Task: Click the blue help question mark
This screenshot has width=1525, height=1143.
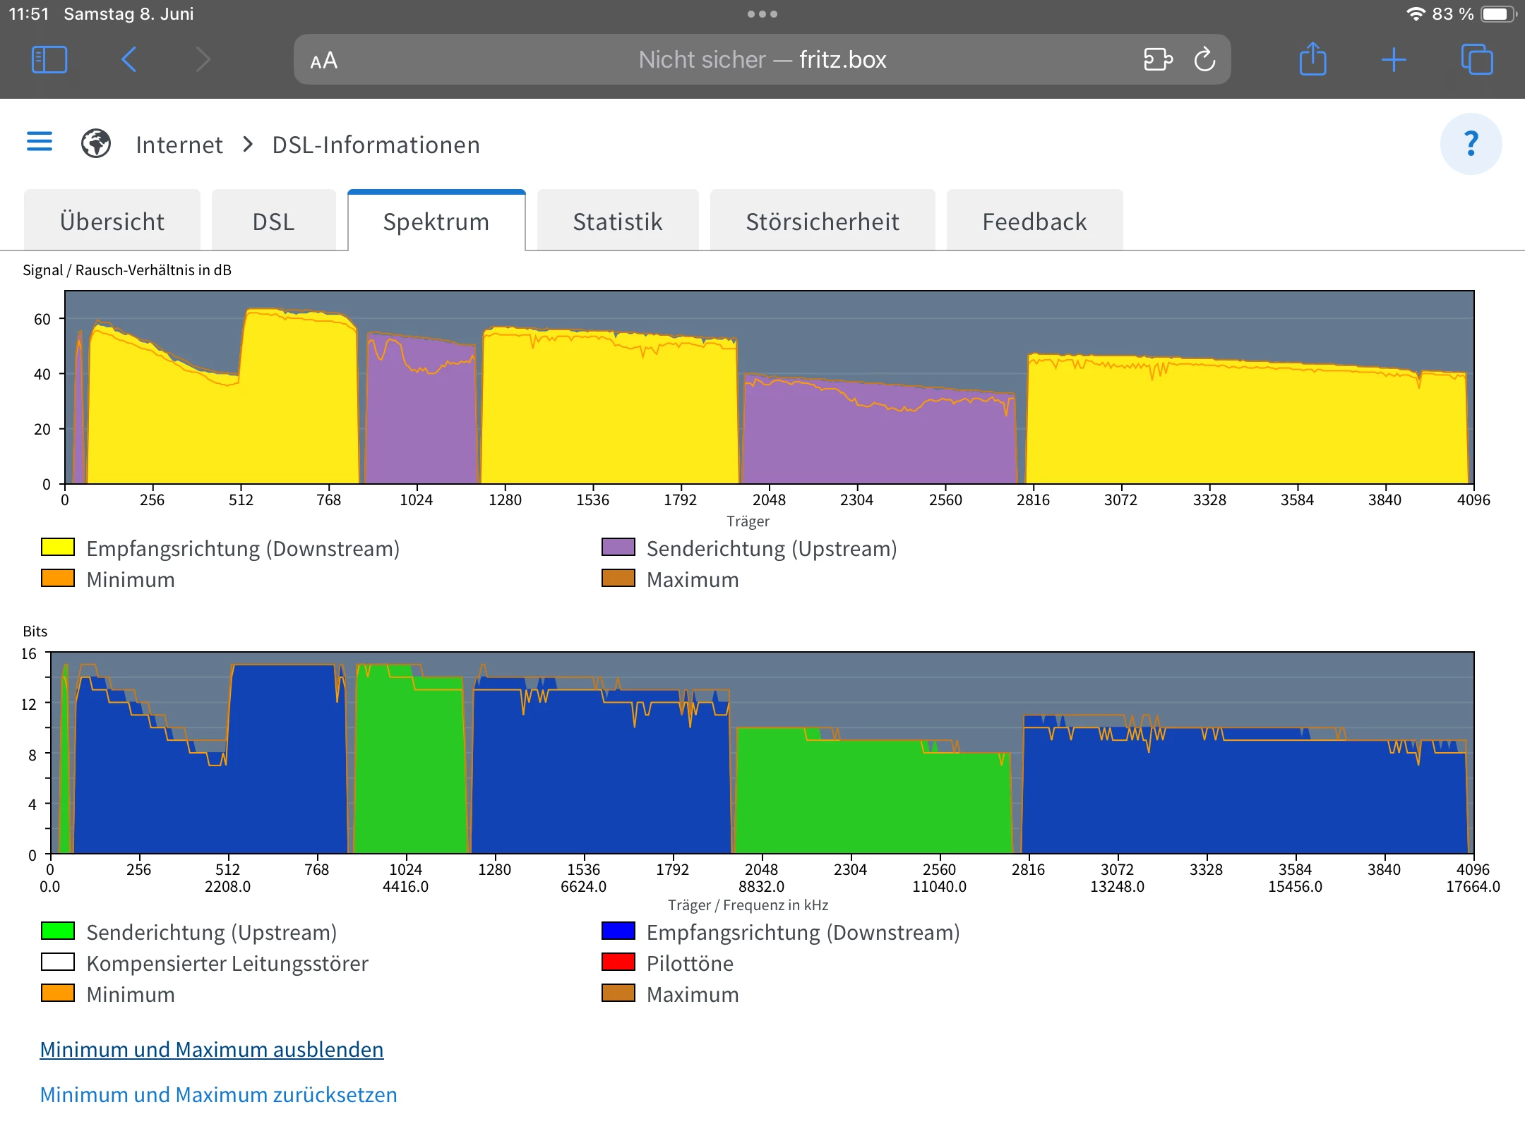Action: pos(1471,144)
